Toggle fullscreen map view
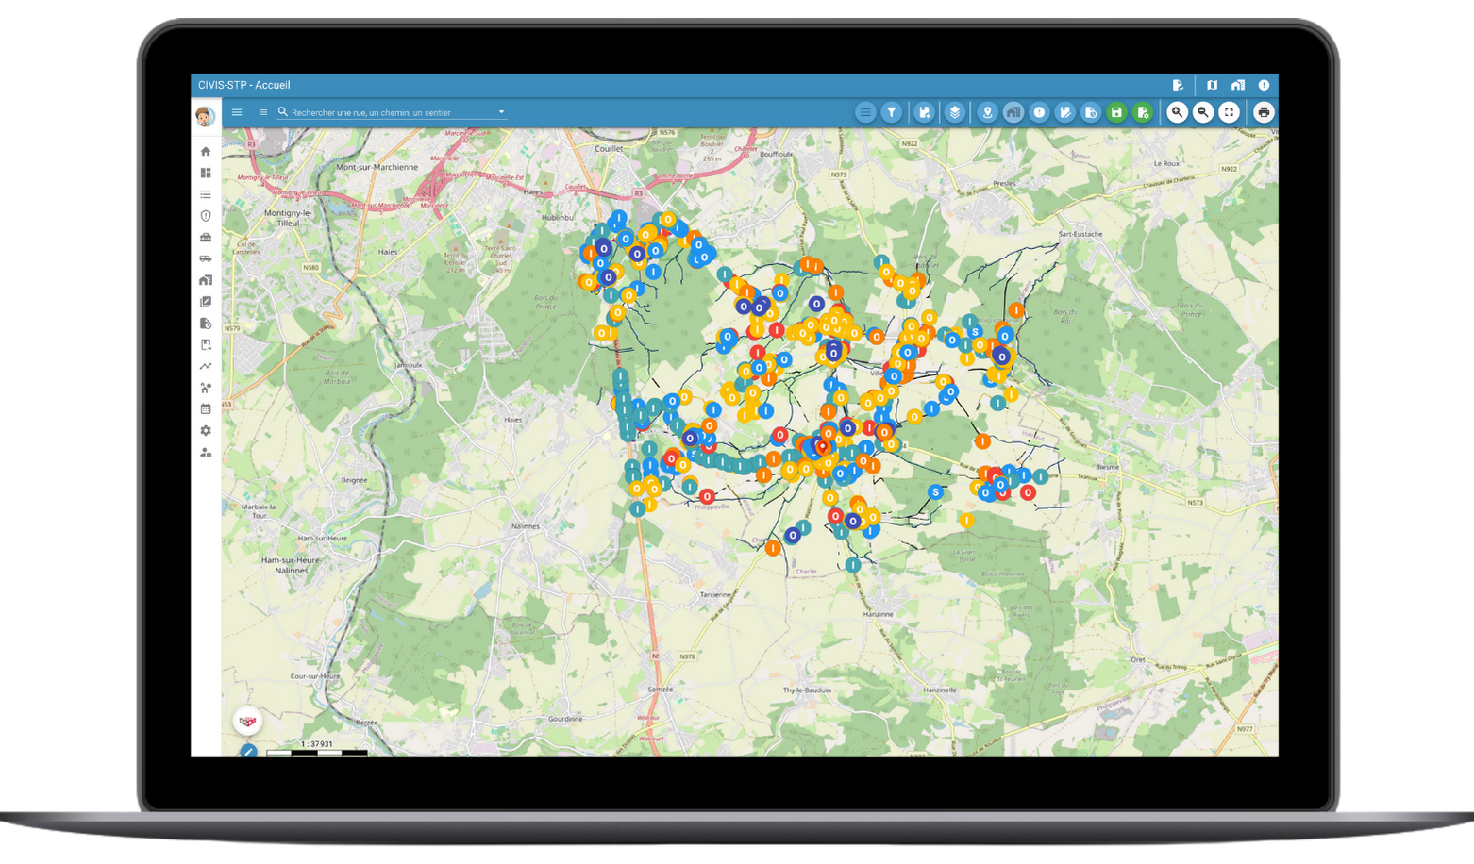 [x=1229, y=112]
